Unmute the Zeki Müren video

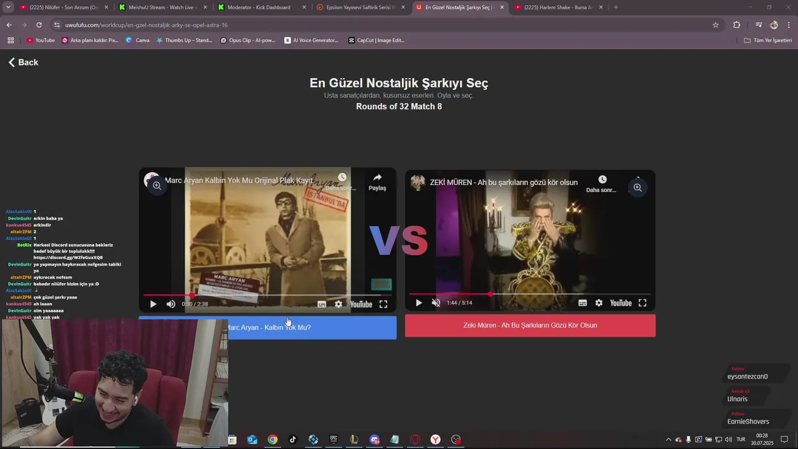click(x=436, y=303)
